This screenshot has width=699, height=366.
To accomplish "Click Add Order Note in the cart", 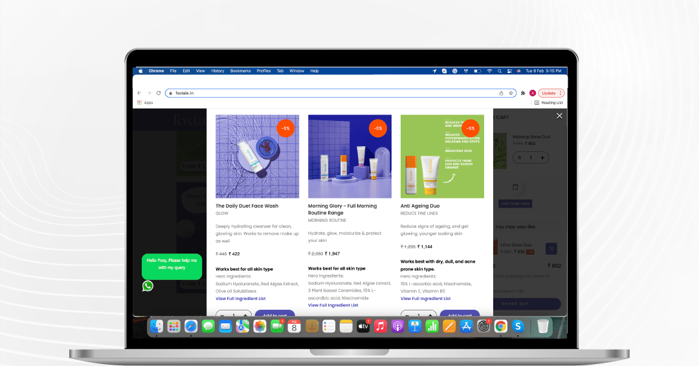I will (x=515, y=204).
